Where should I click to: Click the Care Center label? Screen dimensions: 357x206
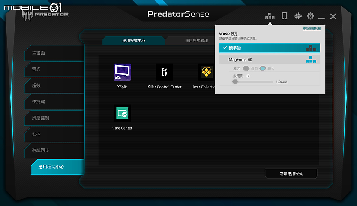pyautogui.click(x=122, y=128)
